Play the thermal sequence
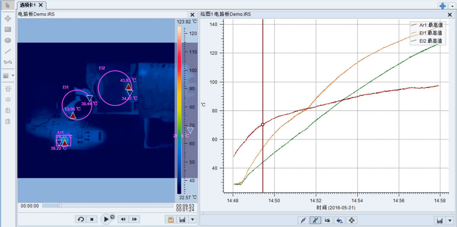457x227 pixels. [x=106, y=219]
